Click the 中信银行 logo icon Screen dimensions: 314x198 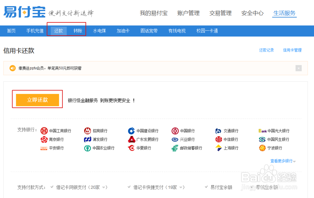(219, 139)
